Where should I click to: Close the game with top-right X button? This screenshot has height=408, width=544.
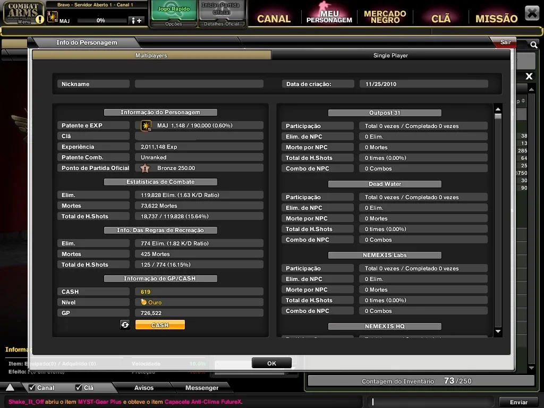532,13
